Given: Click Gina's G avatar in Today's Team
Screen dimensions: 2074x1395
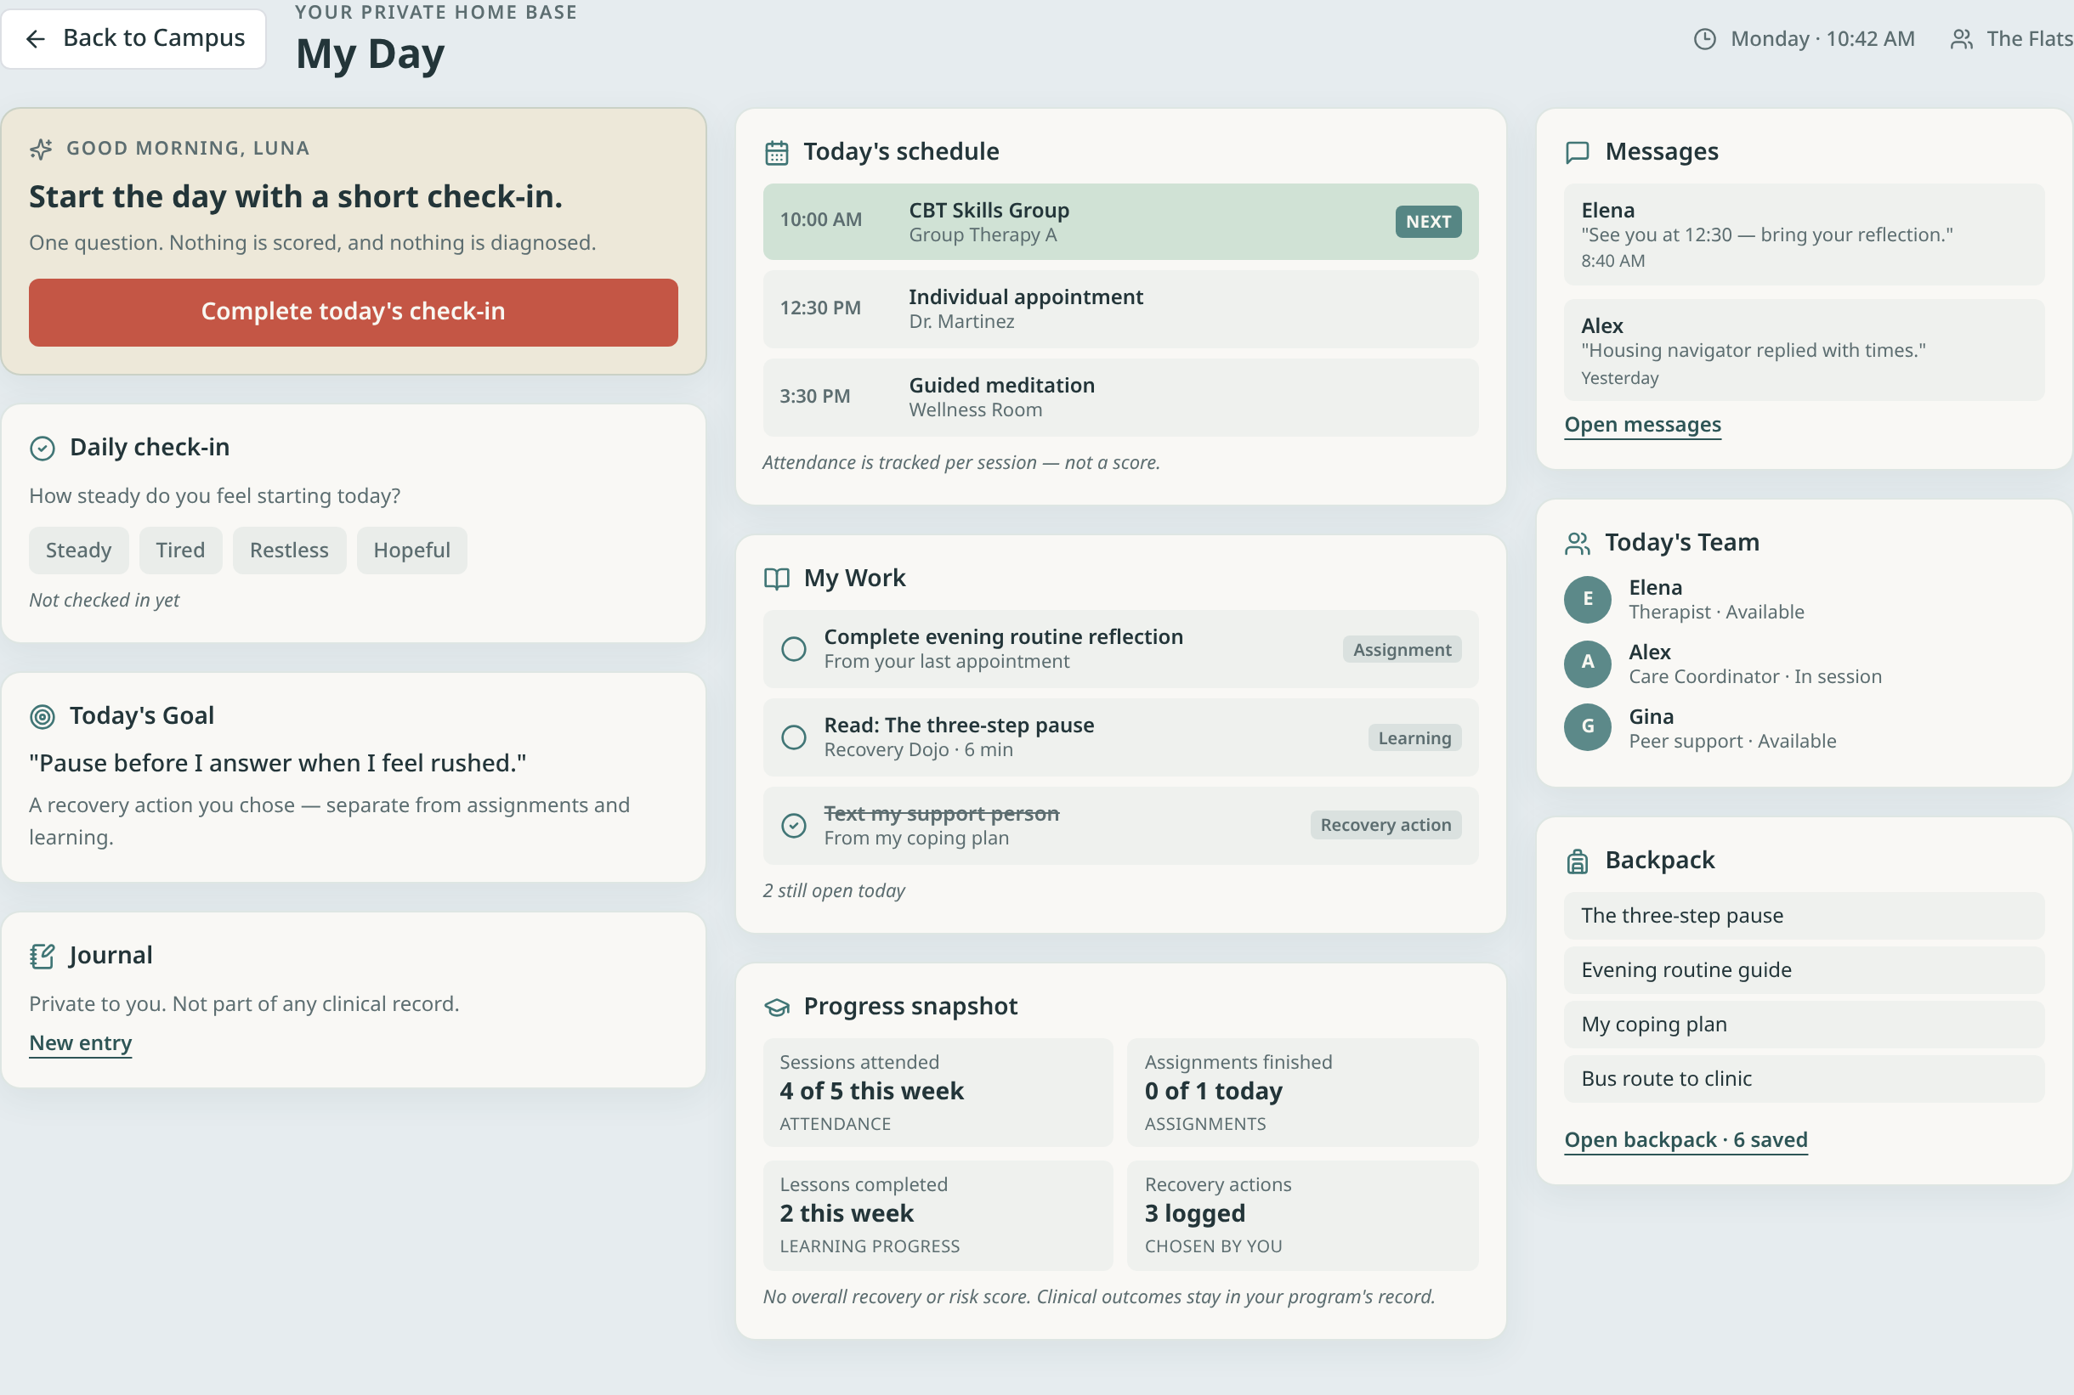Looking at the screenshot, I should (x=1588, y=728).
